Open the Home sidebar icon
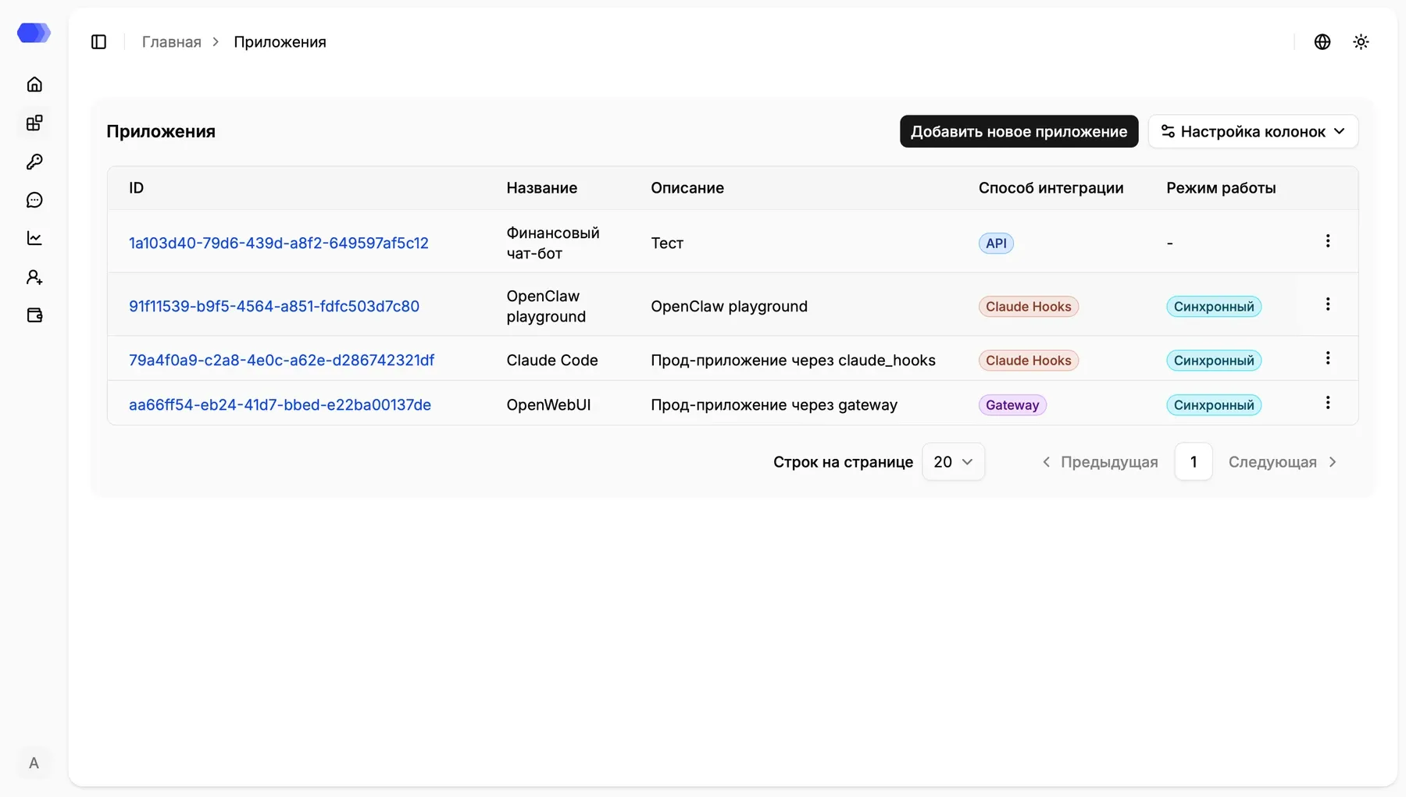Screen dimensions: 1406x797 point(34,84)
